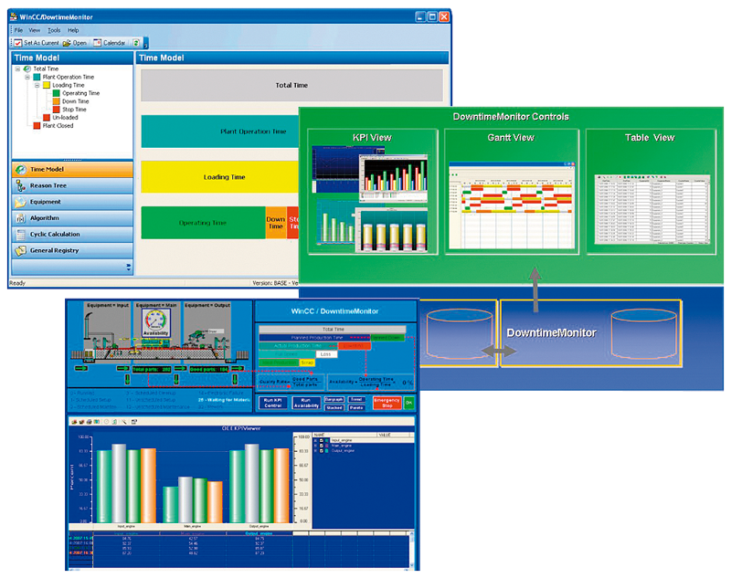The height and width of the screenshot is (578, 731).
Task: Expand the Output_engine legend row
Action: point(315,451)
